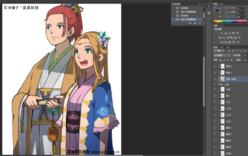Add a Vibrance adjustment layer
This screenshot has width=248, height=156.
(238, 33)
